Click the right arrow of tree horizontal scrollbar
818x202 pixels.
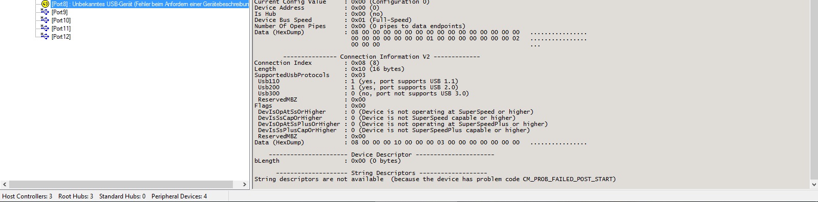pos(244,184)
